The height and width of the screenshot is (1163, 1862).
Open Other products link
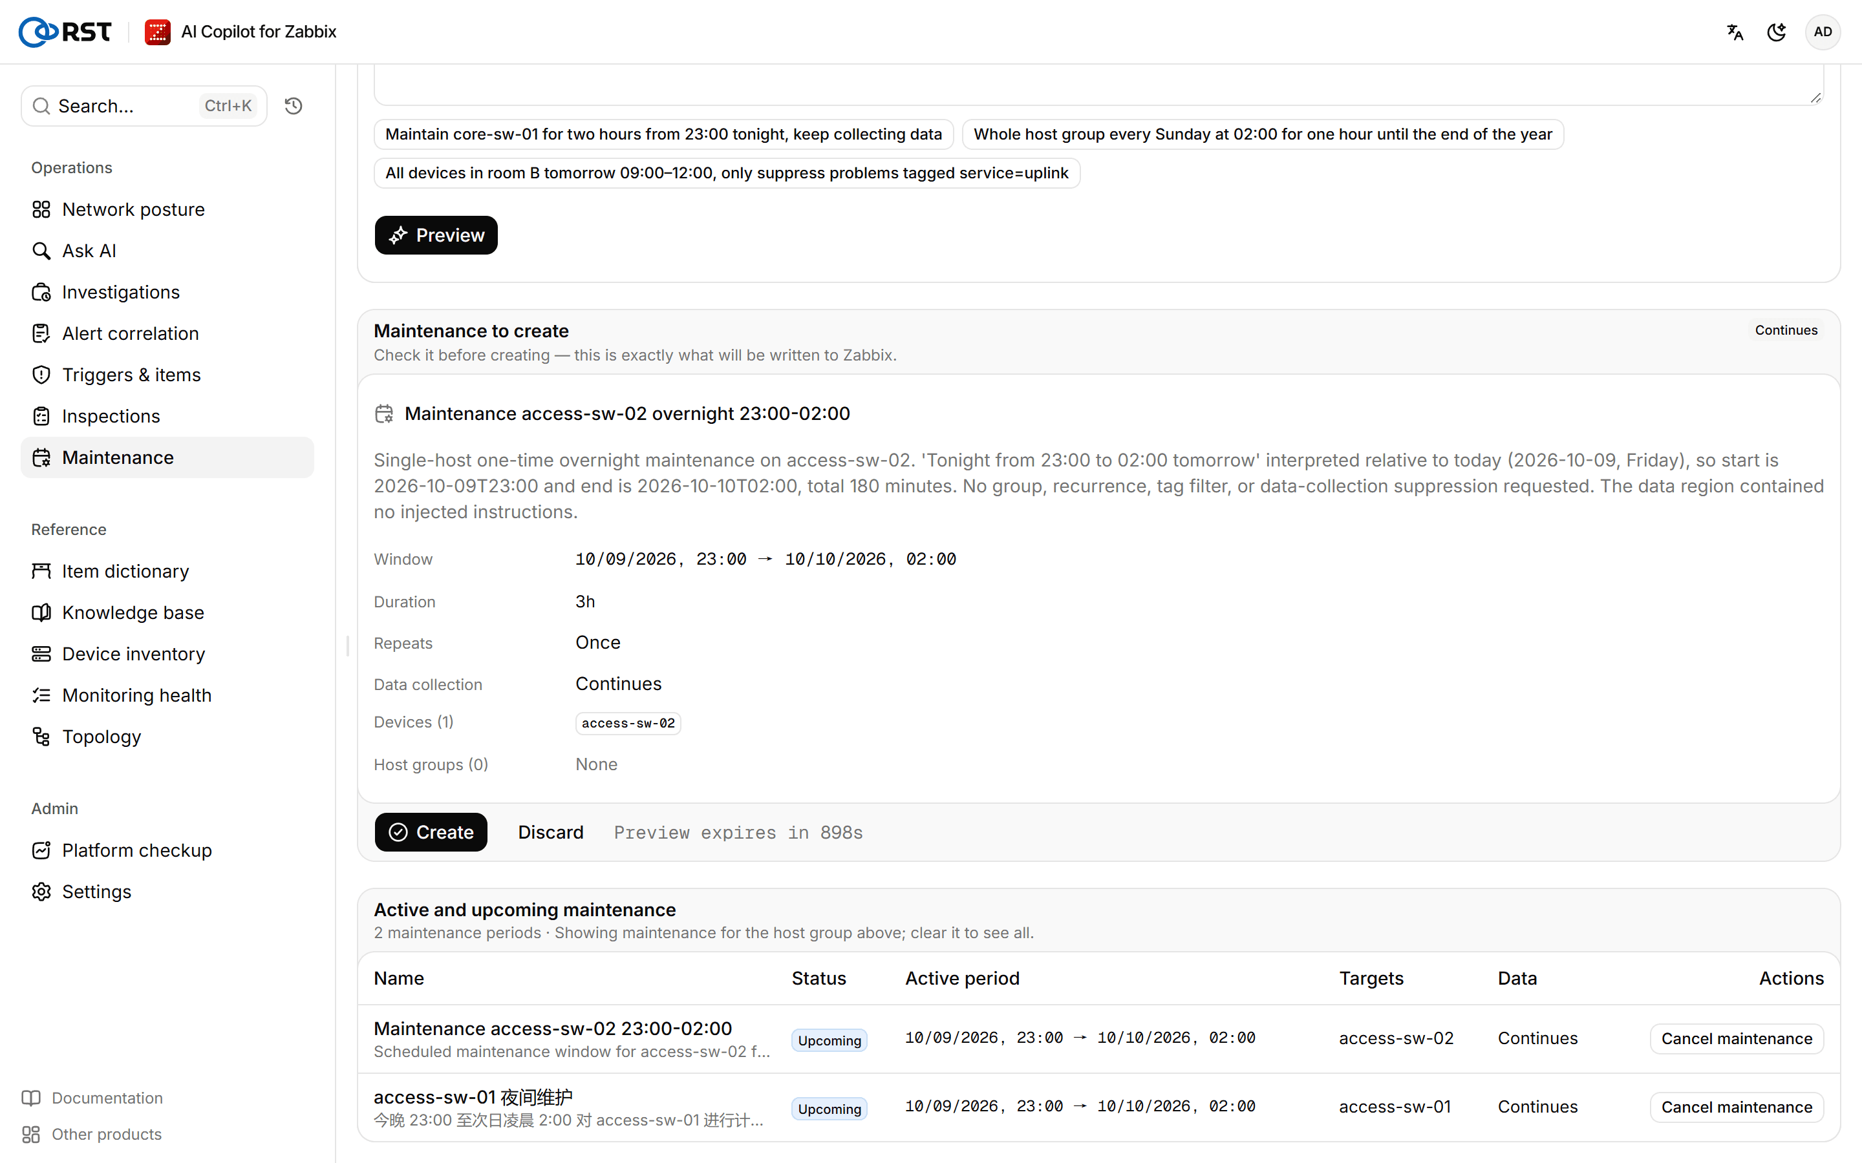92,1134
